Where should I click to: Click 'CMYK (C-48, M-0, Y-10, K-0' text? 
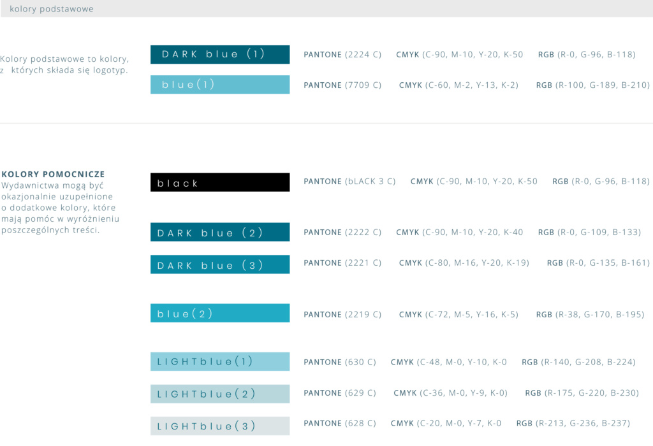point(448,362)
